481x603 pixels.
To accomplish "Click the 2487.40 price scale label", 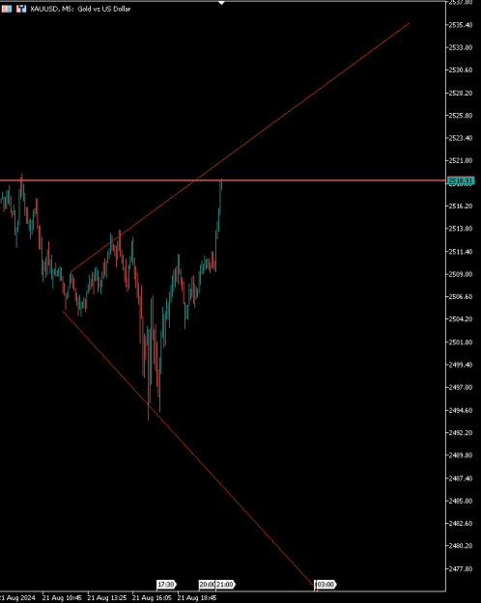I will [x=461, y=478].
